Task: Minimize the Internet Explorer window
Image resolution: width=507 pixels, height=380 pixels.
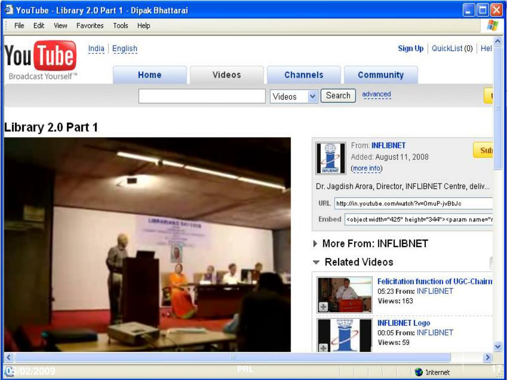Action: 469,10
